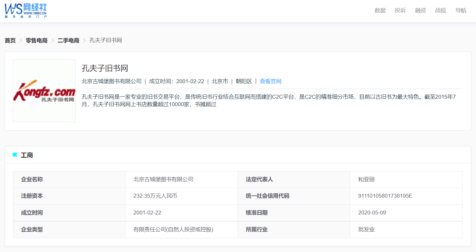Click the 企业名称 label cell

69,180
